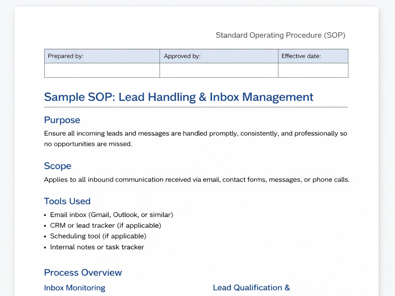The height and width of the screenshot is (296, 395).
Task: Click the empty cell under Prepared by
Action: click(x=102, y=70)
